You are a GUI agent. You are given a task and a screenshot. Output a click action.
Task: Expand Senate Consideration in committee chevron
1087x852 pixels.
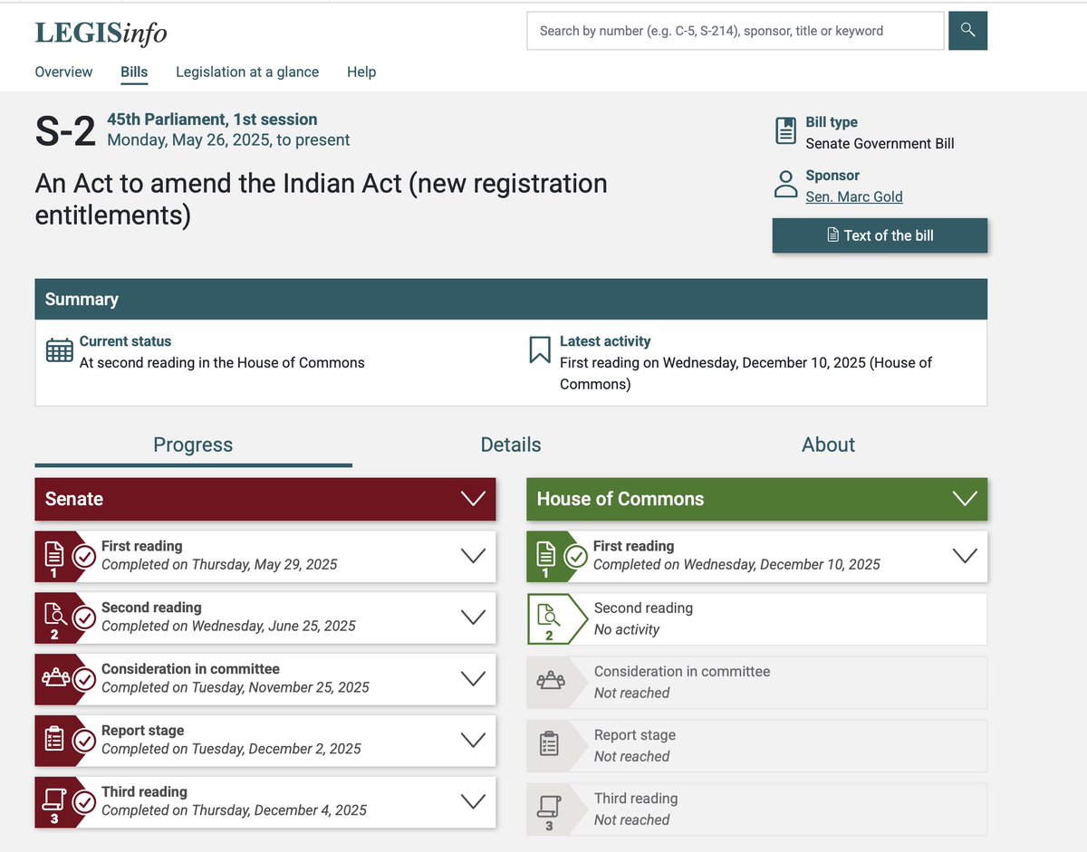pos(473,679)
